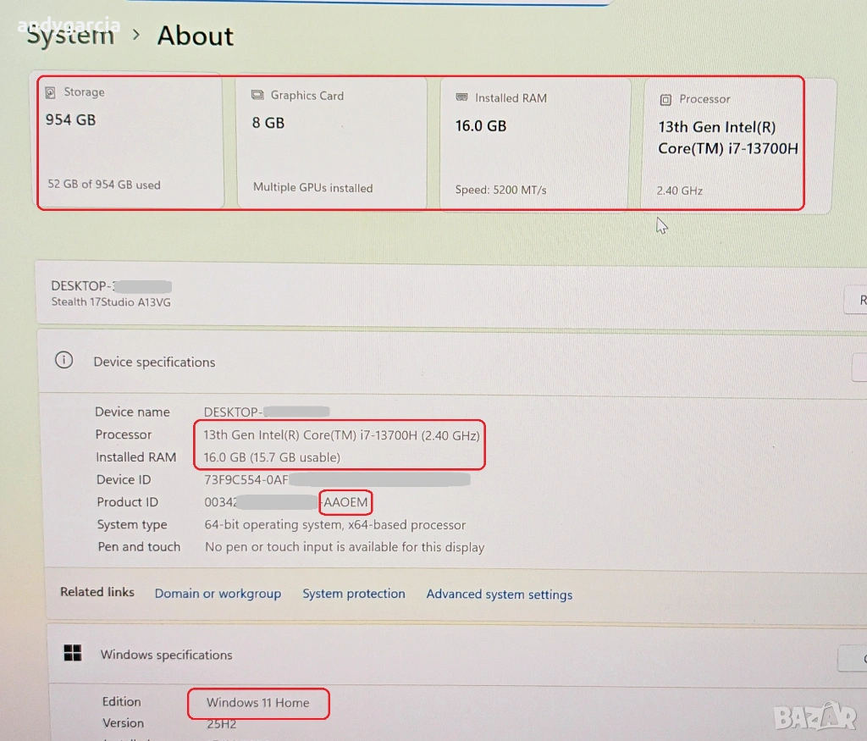Open the Domain or workgroup link
This screenshot has width=867, height=741.
pyautogui.click(x=218, y=594)
